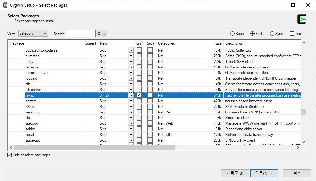Click 3.1.2-1 version in rsync row

105,95
